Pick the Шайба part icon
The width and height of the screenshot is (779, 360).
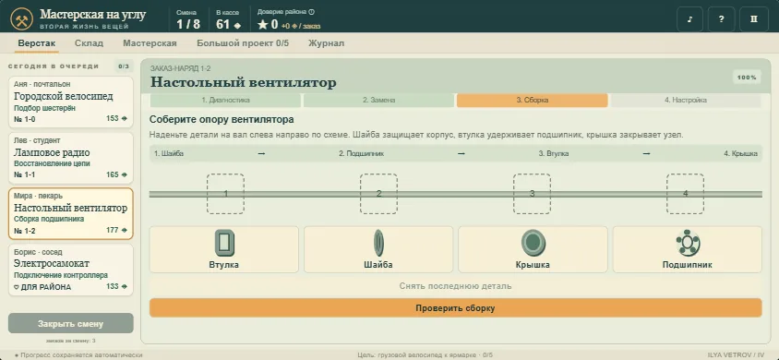[378, 244]
